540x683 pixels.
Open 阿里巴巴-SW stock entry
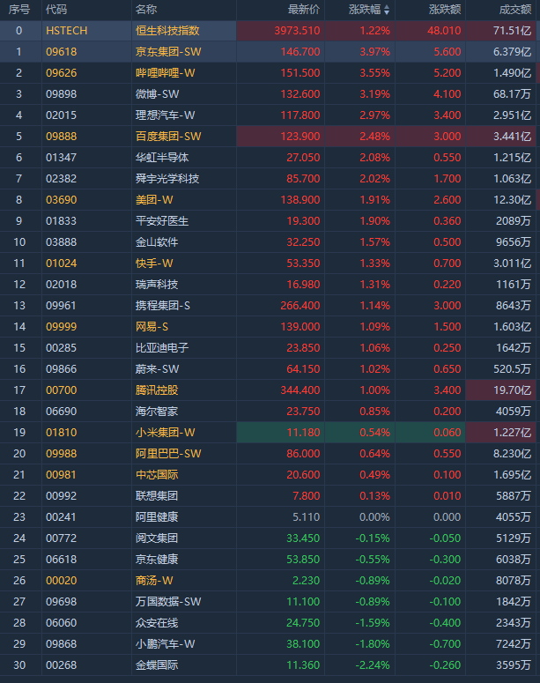coord(167,453)
